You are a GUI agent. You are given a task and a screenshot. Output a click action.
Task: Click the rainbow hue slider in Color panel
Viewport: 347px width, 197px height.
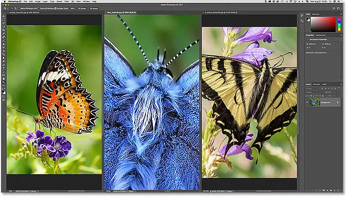coord(339,24)
